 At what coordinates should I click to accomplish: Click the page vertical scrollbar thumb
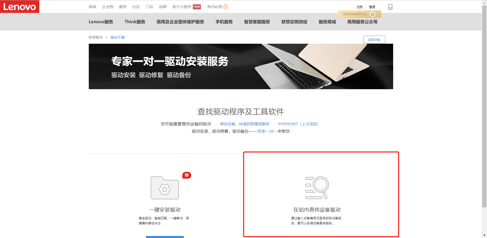click(x=484, y=106)
